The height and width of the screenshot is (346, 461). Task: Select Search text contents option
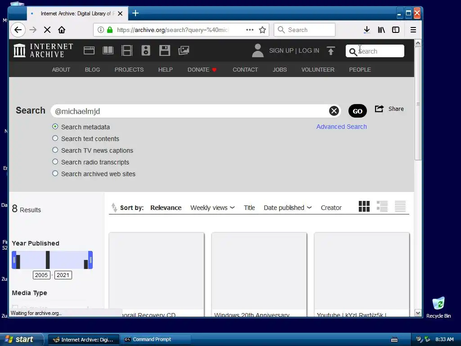[55, 138]
